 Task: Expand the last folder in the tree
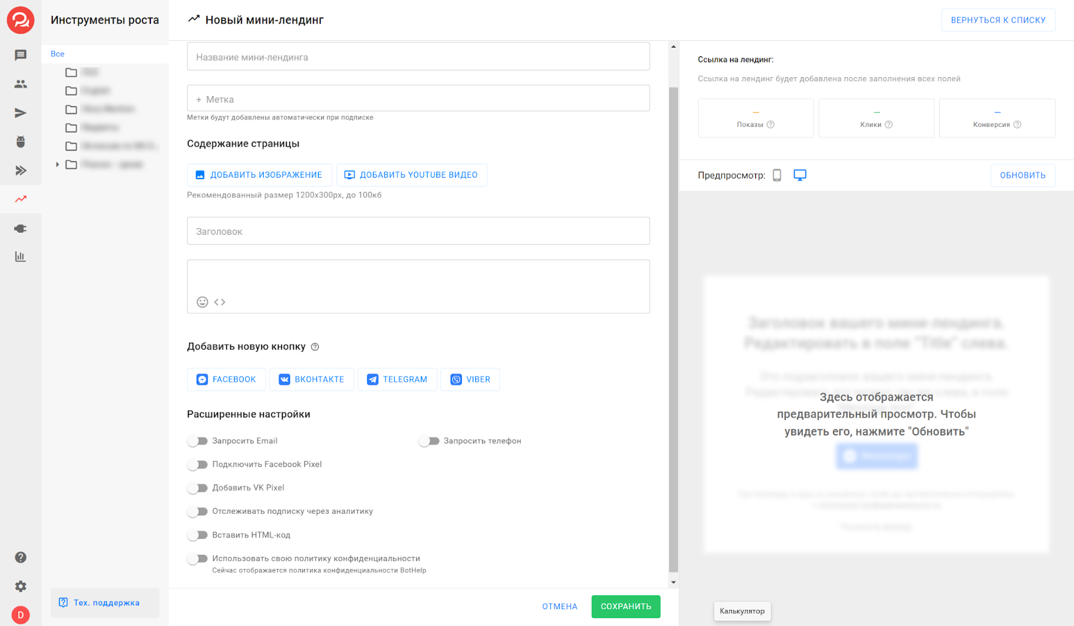58,164
